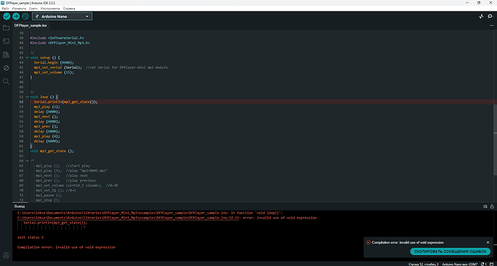Dismiss the compilation error notification
This screenshot has height=266, width=497.
click(x=488, y=242)
